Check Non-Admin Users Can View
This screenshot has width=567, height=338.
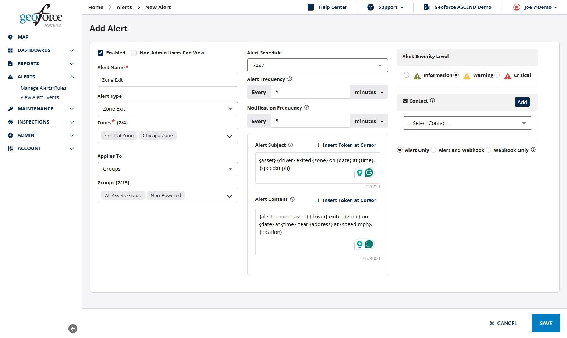tap(134, 53)
